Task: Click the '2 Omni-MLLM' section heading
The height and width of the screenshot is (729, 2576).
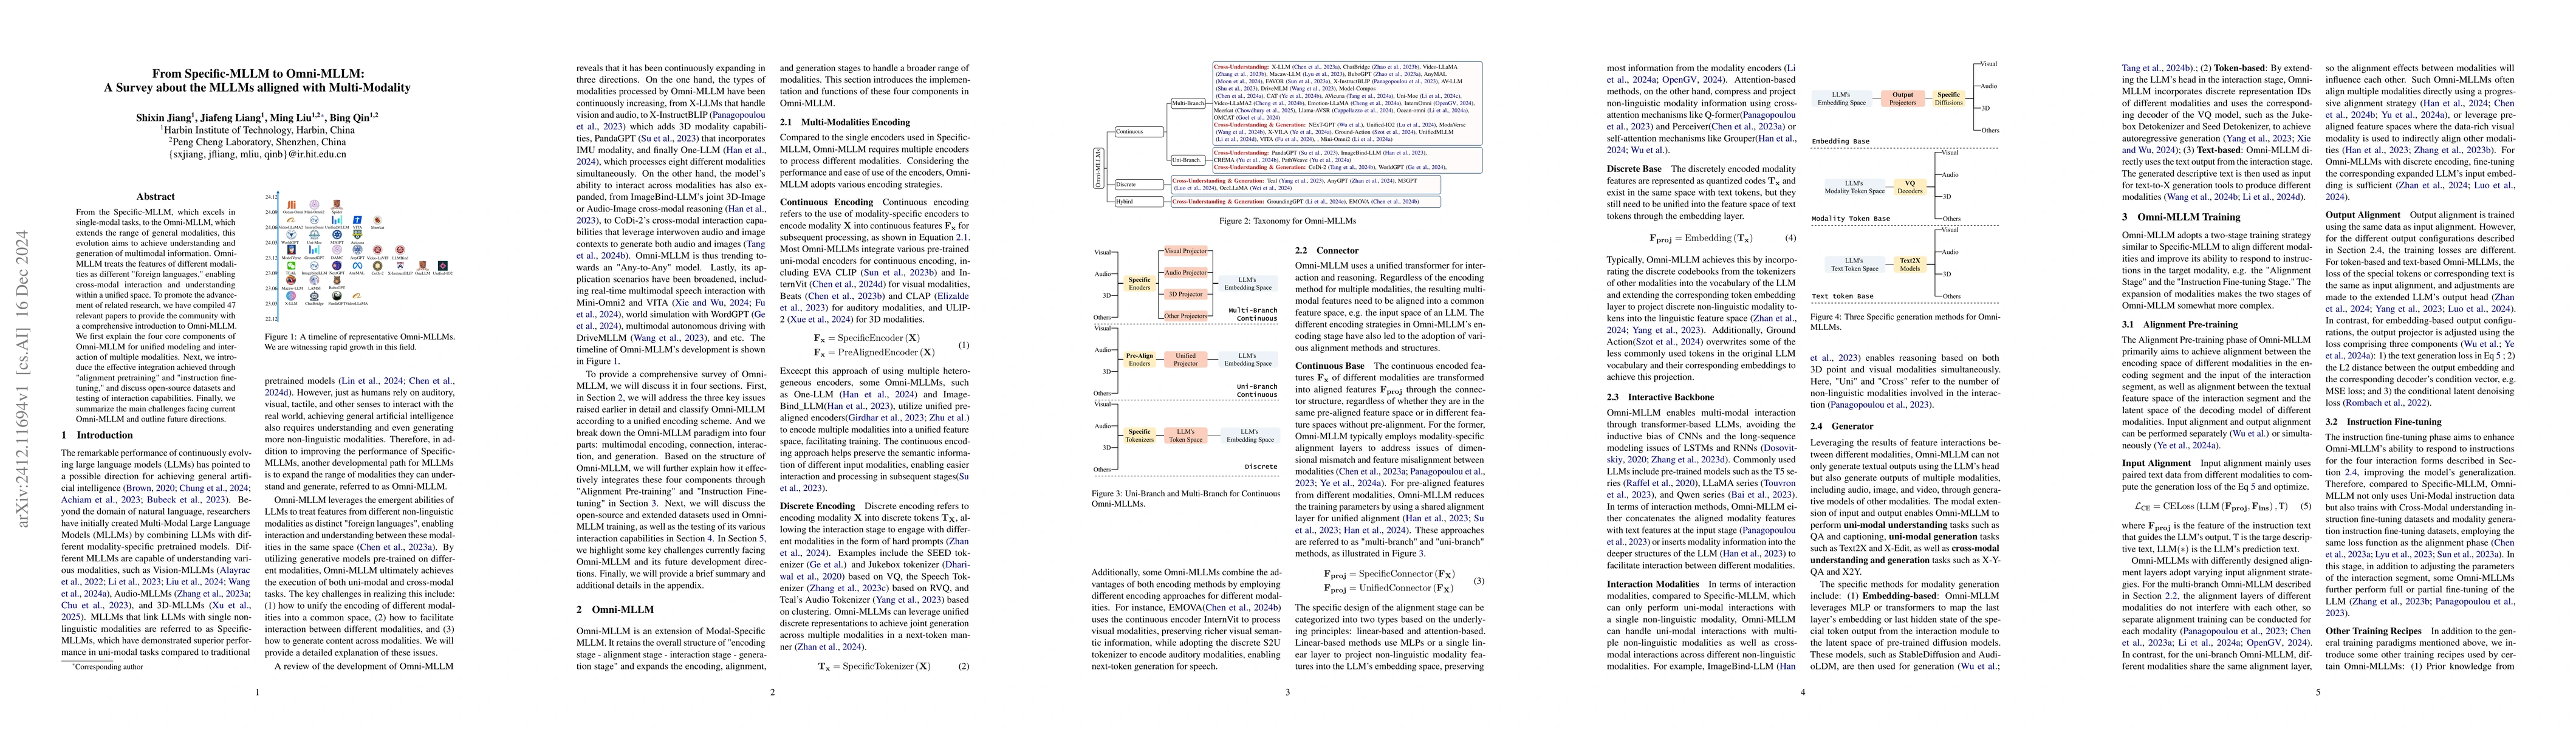Action: (x=615, y=609)
